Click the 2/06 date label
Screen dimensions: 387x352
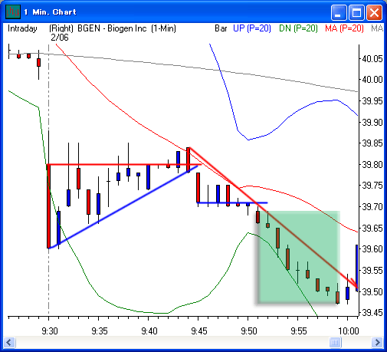60,38
